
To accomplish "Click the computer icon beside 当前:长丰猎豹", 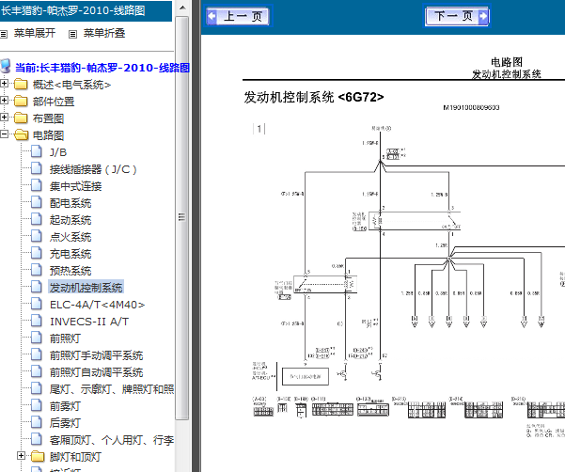I will tap(5, 67).
